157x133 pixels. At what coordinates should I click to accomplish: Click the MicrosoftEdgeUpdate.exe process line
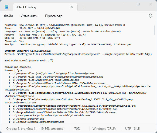[56, 77]
